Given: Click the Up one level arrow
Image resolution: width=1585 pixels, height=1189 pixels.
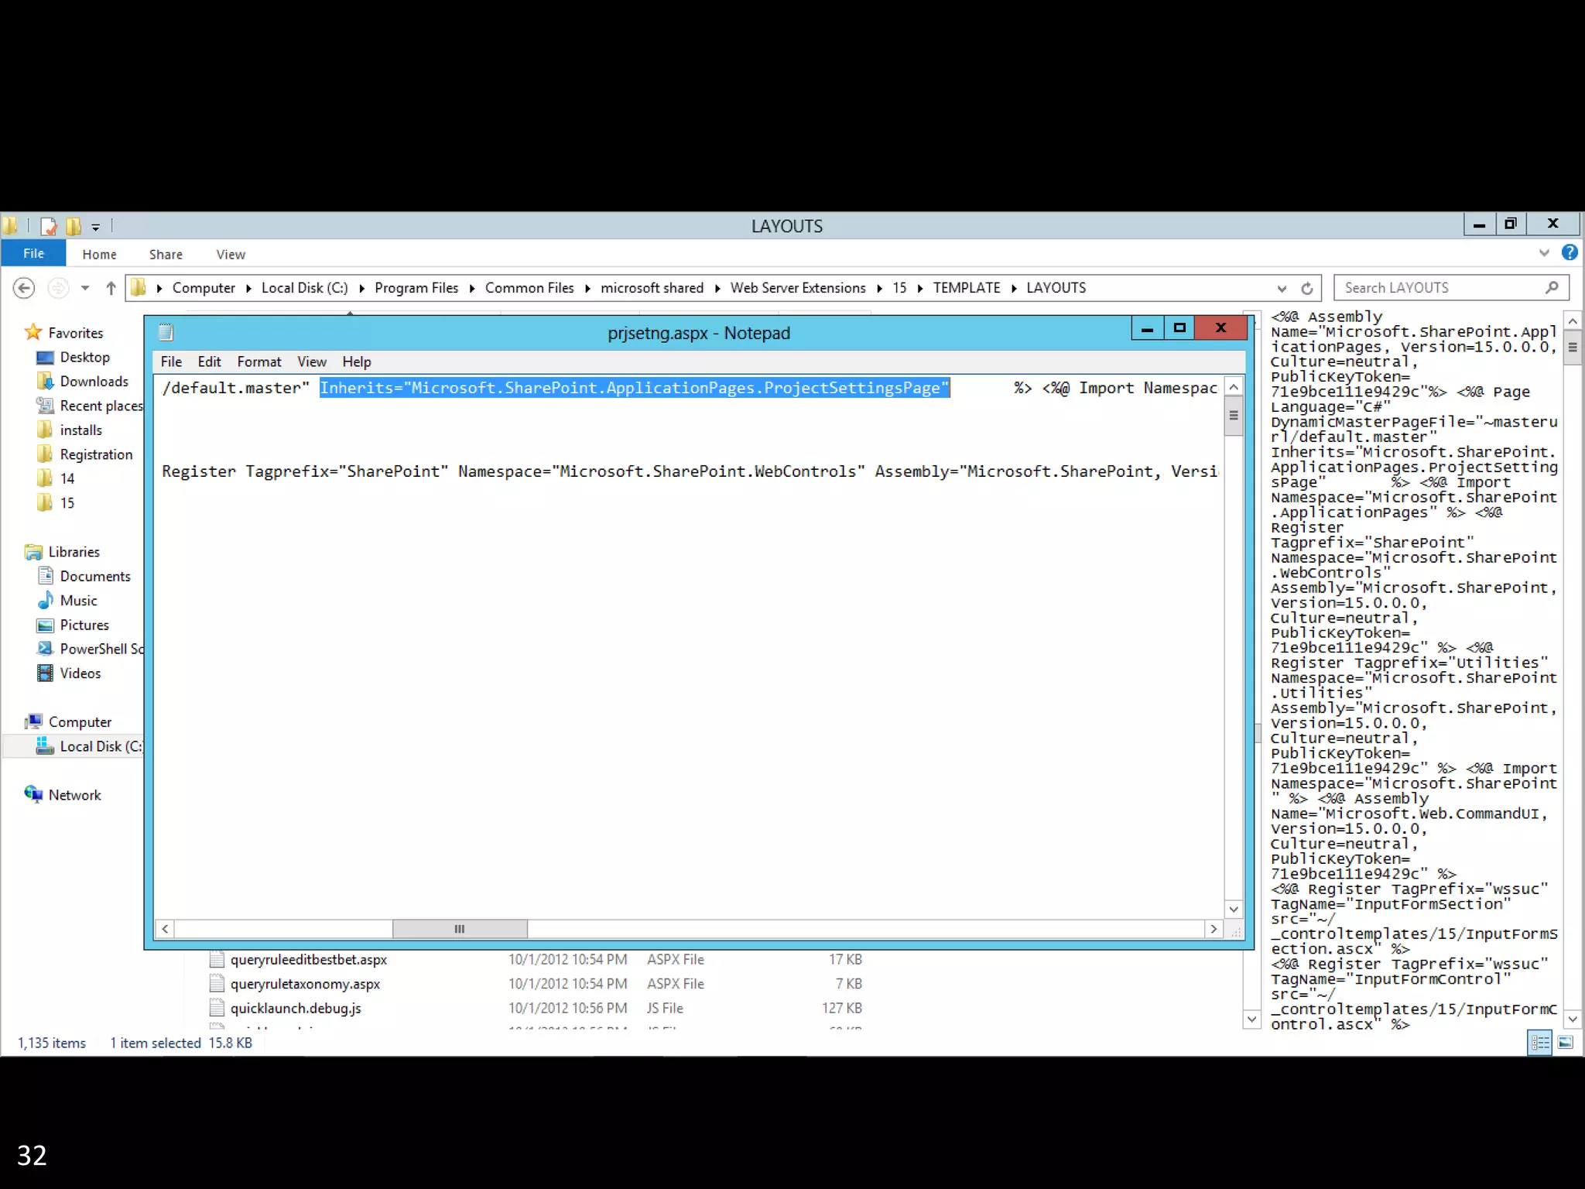Looking at the screenshot, I should tap(111, 288).
